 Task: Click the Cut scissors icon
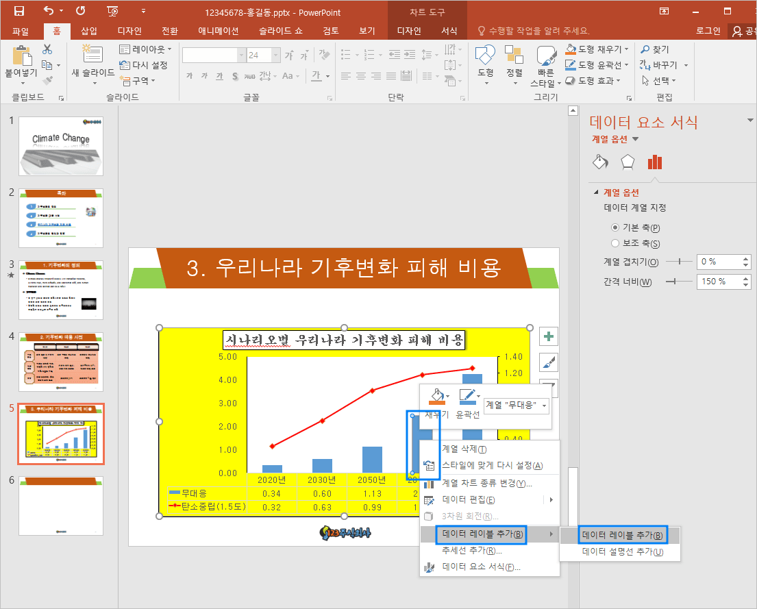[47, 49]
